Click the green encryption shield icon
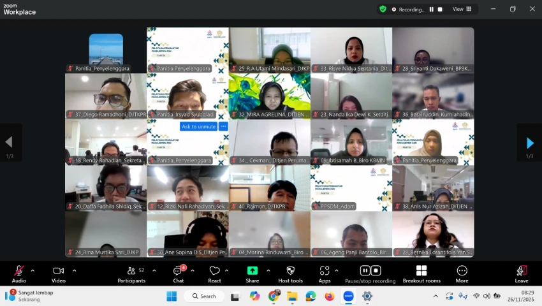Viewport: 542px width, 306px height. [383, 9]
